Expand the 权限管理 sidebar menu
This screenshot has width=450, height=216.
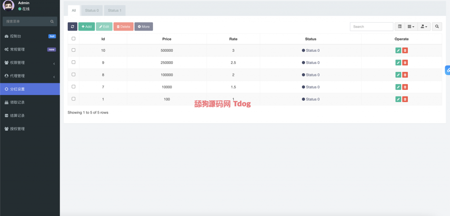point(30,63)
